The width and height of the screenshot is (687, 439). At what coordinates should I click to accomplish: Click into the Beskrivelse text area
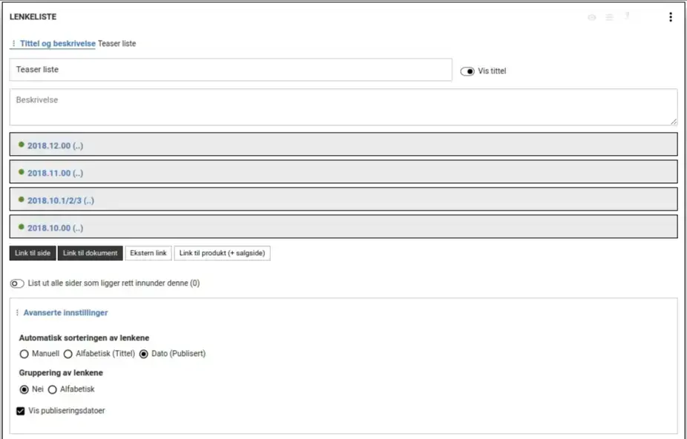coord(343,108)
